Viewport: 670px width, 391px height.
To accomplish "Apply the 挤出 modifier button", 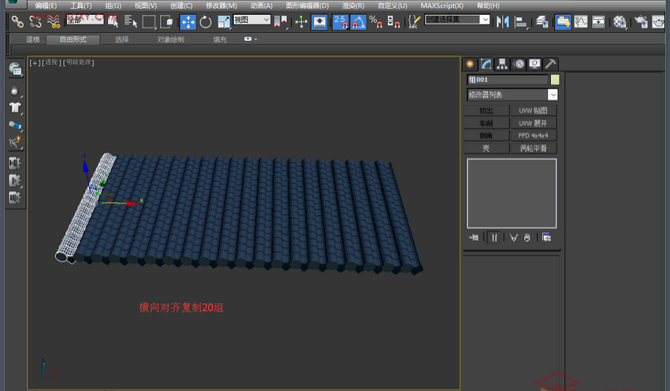I will coord(486,111).
